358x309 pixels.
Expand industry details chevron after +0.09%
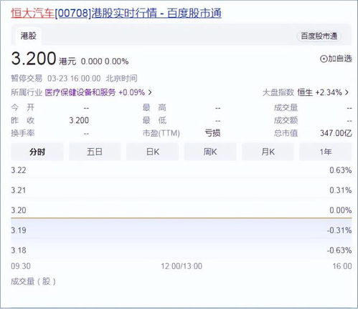[x=150, y=92]
